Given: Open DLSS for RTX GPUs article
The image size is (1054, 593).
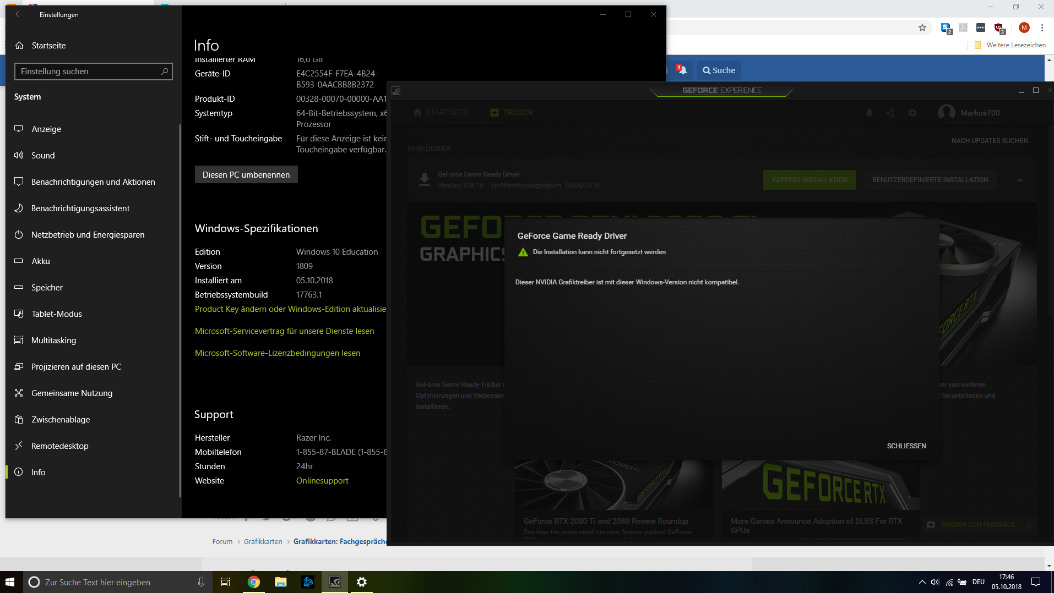Looking at the screenshot, I should [x=817, y=526].
